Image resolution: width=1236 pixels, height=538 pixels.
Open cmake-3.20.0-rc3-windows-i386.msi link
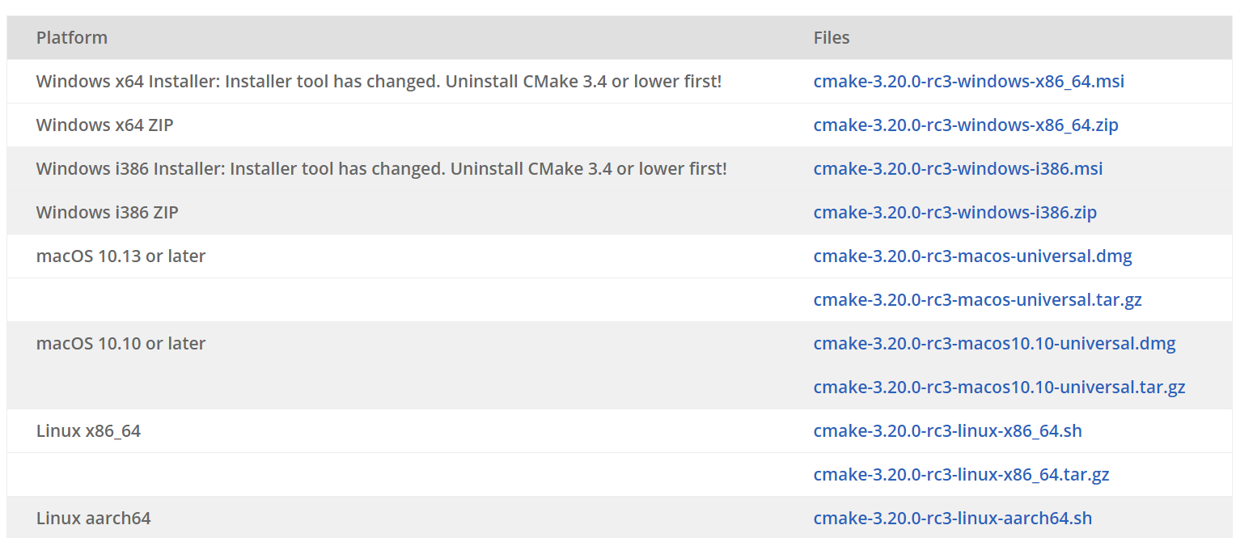pyautogui.click(x=958, y=168)
